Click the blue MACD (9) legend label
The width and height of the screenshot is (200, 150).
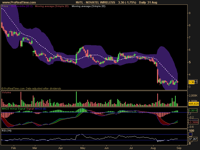(40, 109)
